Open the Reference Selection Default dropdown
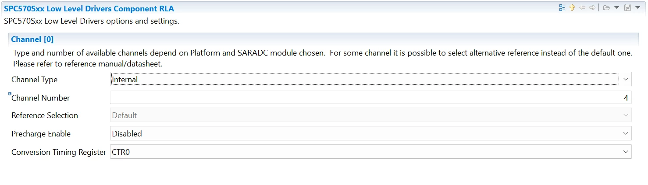Viewport: 648px width, 185px height. pyautogui.click(x=370, y=115)
